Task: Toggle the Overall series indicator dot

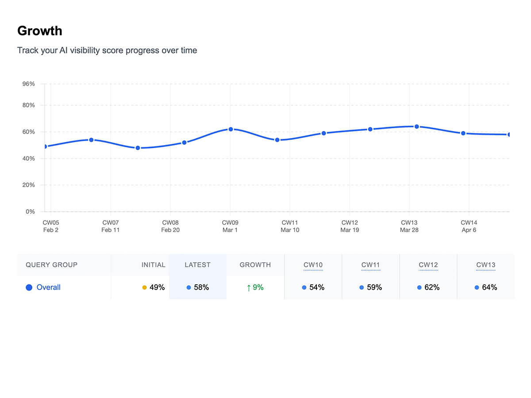Action: tap(29, 287)
